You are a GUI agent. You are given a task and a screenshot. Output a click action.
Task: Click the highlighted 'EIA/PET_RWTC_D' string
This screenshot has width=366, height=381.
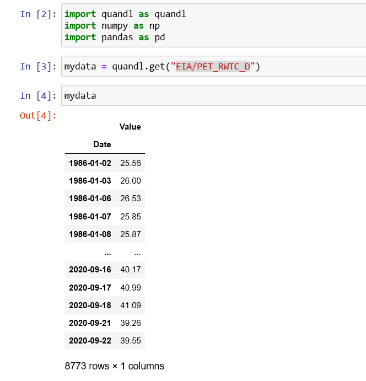(213, 66)
